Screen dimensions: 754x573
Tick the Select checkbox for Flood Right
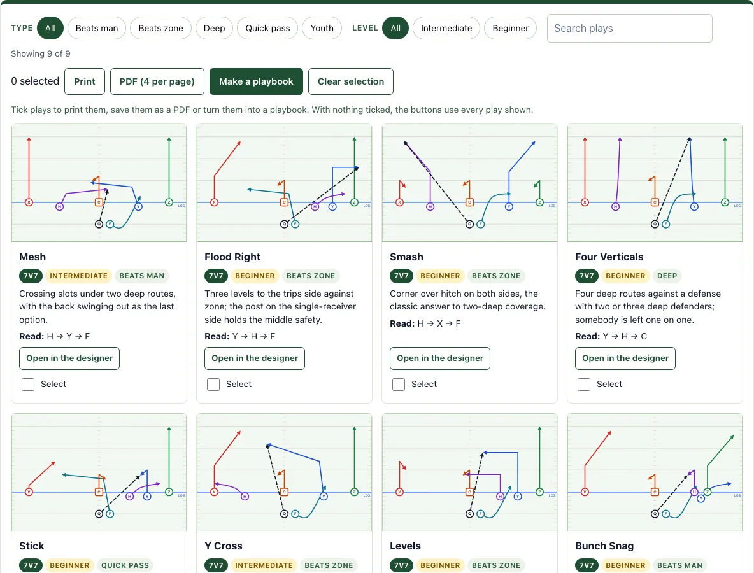click(x=213, y=385)
